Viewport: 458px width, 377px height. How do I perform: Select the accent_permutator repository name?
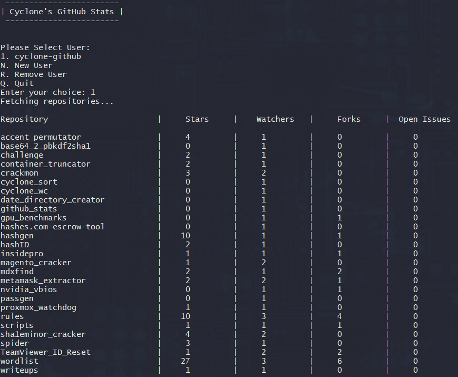coord(41,137)
